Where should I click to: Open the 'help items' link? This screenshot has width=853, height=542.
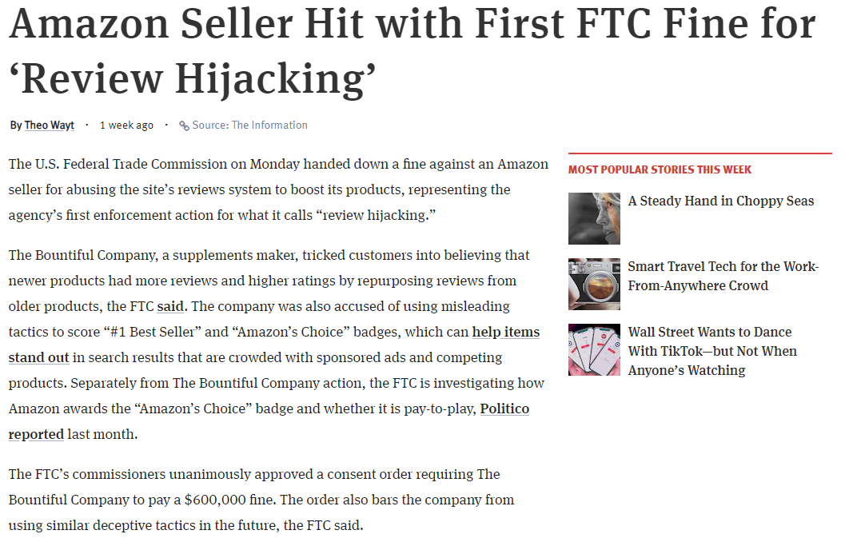[505, 332]
